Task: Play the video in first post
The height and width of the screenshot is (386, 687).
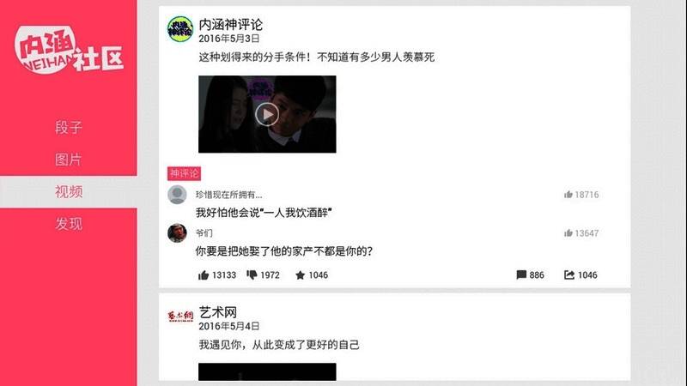Action: click(x=267, y=114)
